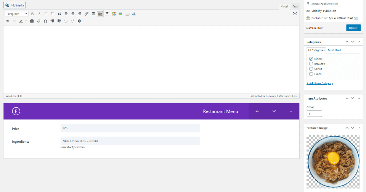
Task: Toggle bold formatting in editor toolbar
Action: (32, 14)
